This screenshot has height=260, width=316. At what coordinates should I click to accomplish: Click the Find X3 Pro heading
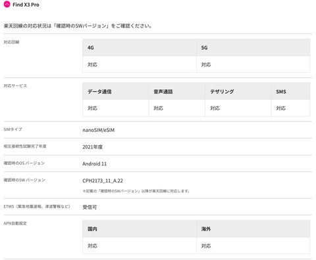click(26, 5)
